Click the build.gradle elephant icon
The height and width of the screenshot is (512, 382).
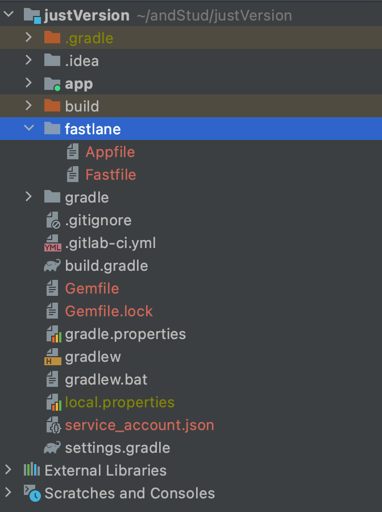tap(52, 266)
